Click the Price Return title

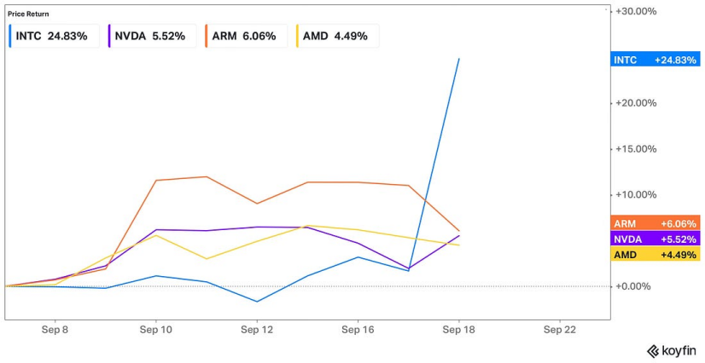(x=28, y=14)
